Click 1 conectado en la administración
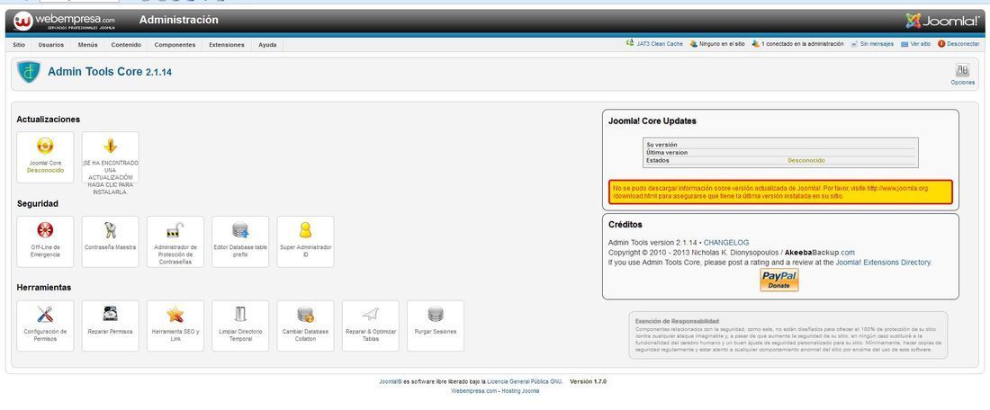Image resolution: width=990 pixels, height=410 pixels. [x=797, y=44]
